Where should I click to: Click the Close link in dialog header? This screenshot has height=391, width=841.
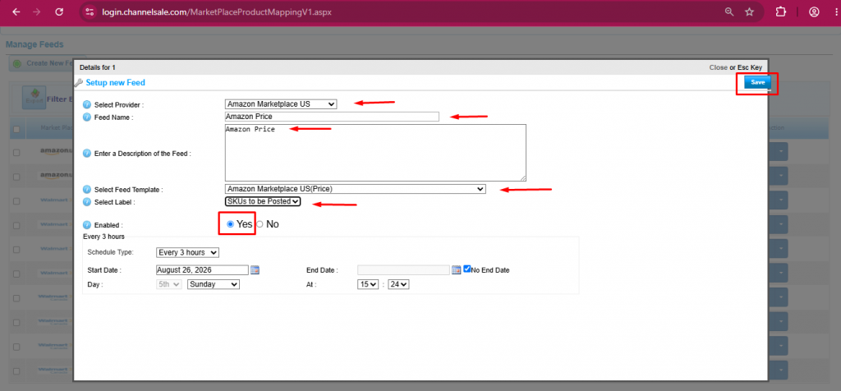(x=718, y=67)
